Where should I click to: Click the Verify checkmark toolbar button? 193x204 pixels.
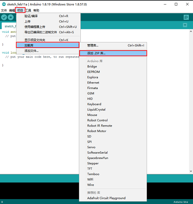pyautogui.click(x=4, y=17)
